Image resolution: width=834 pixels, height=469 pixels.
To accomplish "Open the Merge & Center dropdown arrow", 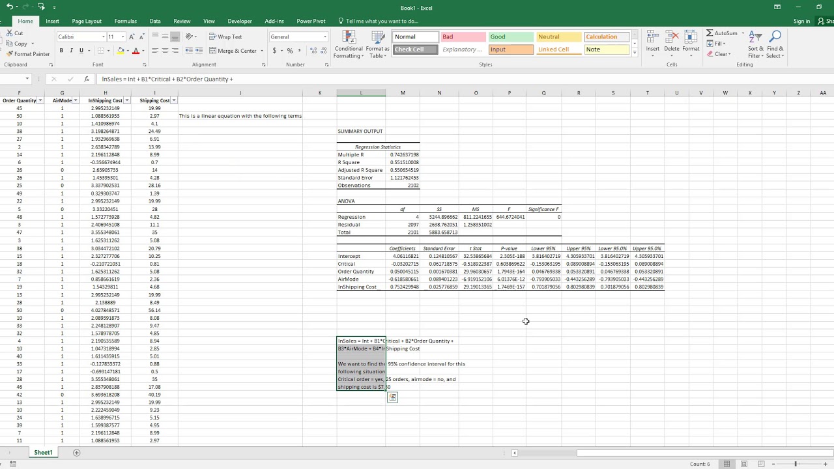I will pyautogui.click(x=262, y=51).
